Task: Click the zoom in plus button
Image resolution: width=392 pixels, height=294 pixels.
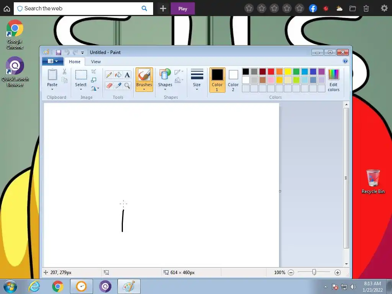Action: pos(338,273)
